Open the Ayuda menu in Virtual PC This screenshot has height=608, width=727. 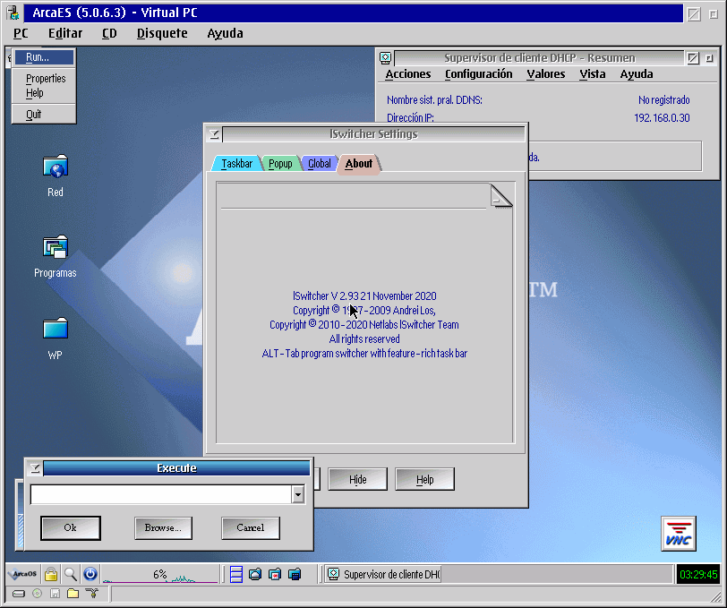coord(226,33)
